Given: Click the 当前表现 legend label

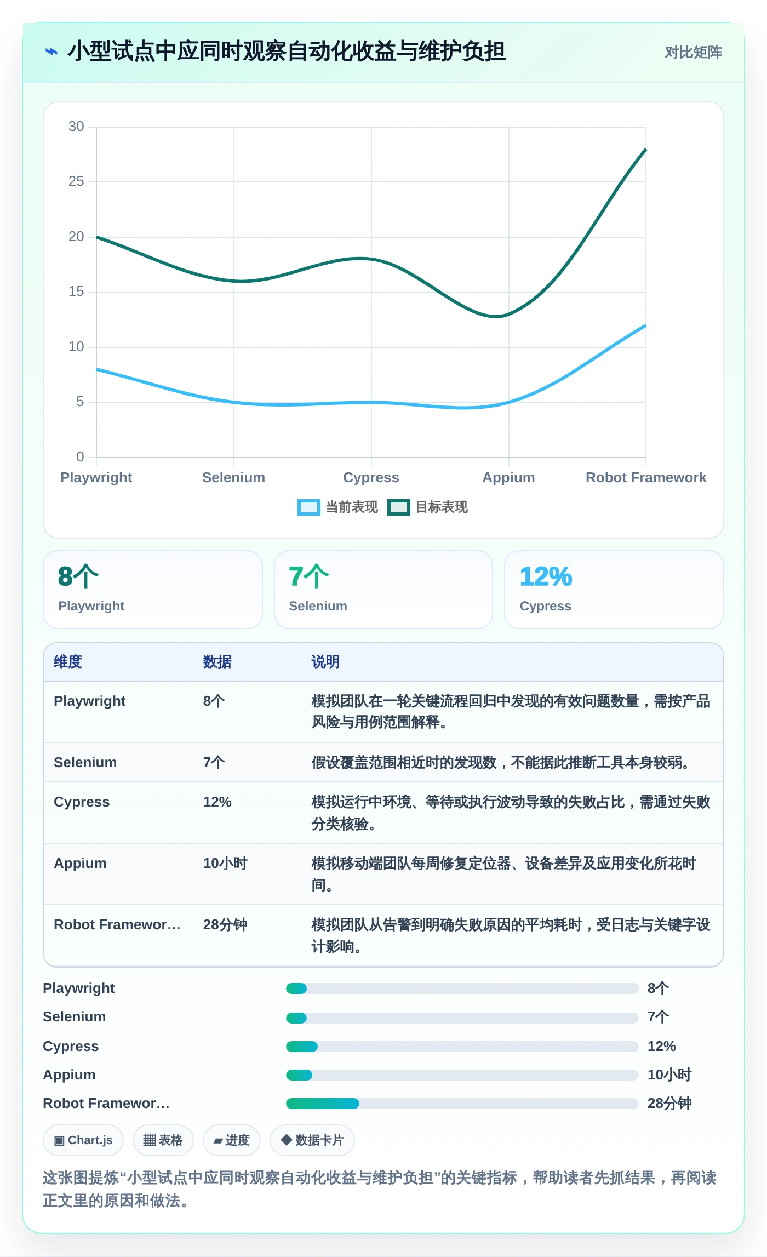Looking at the screenshot, I should pyautogui.click(x=352, y=507).
